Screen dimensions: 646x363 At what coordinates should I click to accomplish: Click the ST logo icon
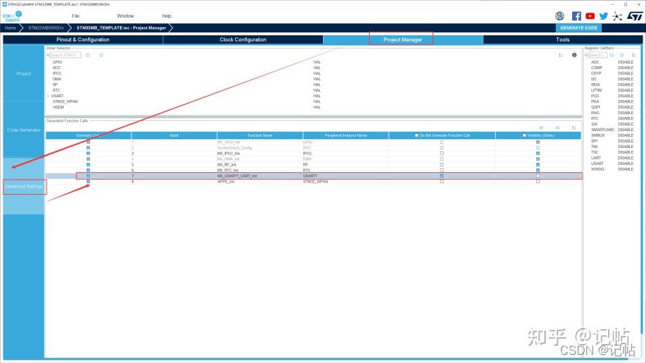pyautogui.click(x=635, y=16)
